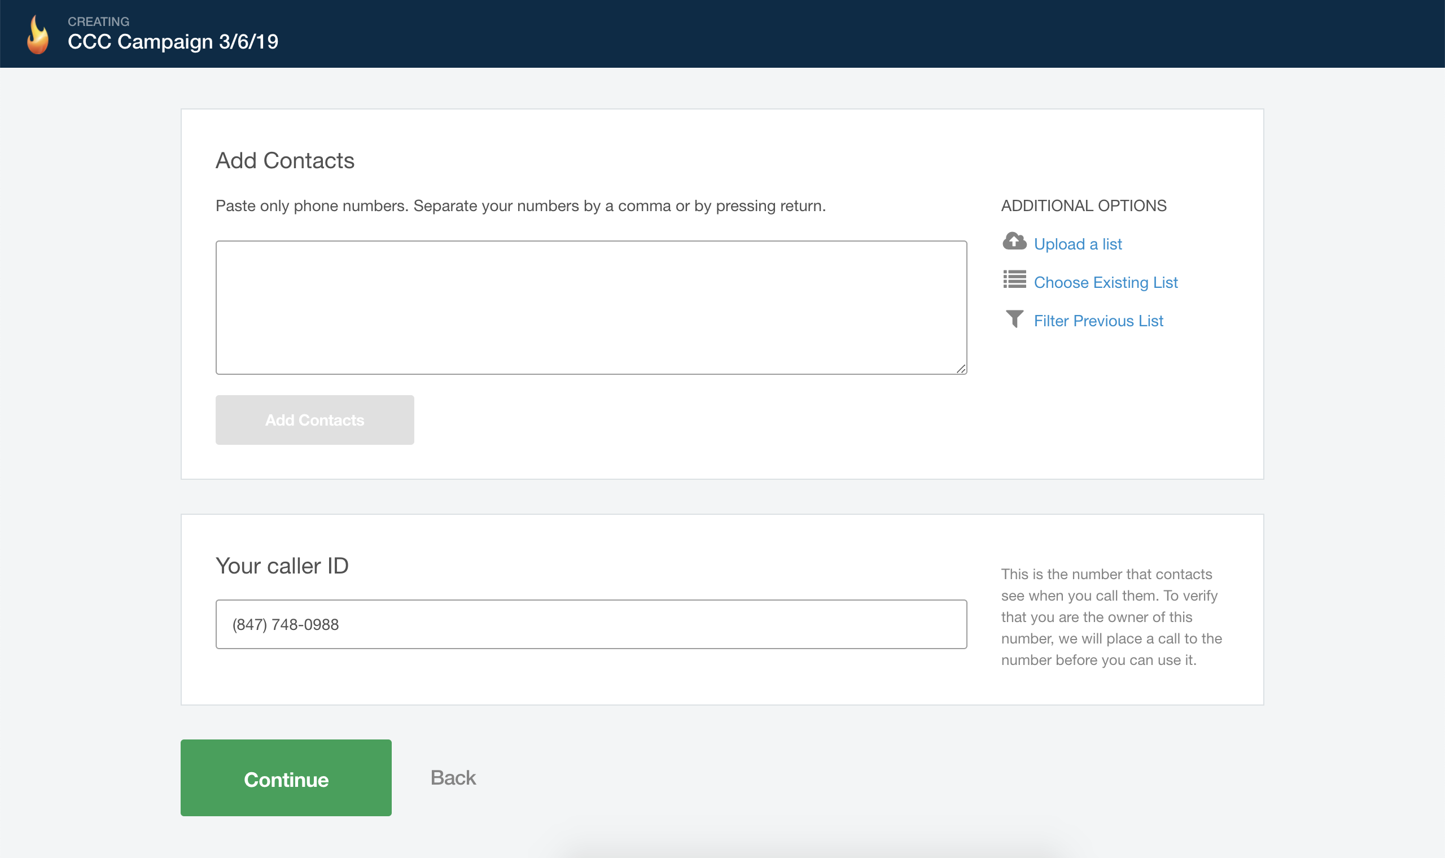Open the Filter Previous List option
This screenshot has width=1445, height=858.
point(1098,321)
